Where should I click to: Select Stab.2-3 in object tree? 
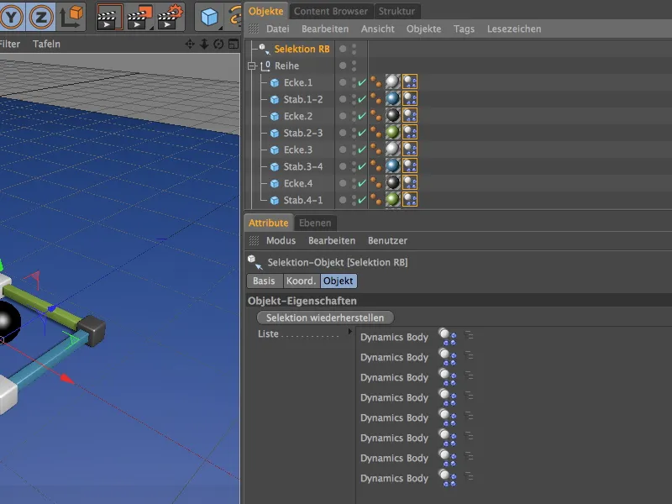pyautogui.click(x=303, y=133)
